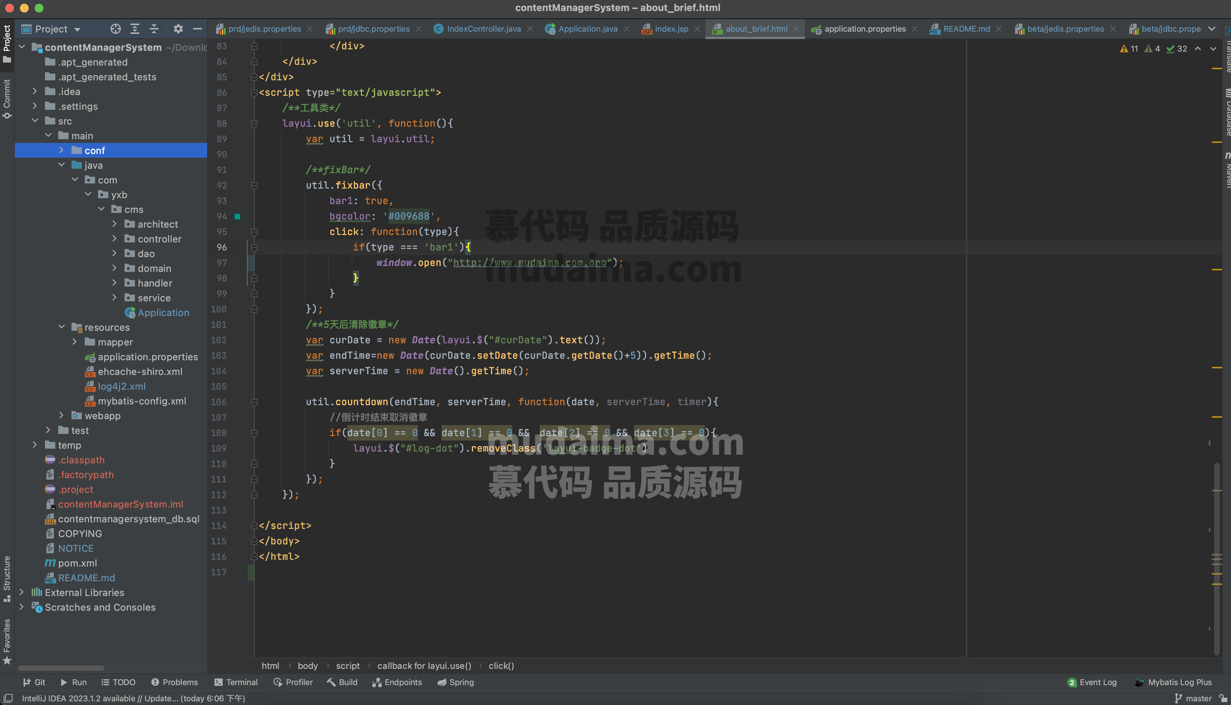
Task: Click the warnings count inspection indicator
Action: (x=1129, y=48)
